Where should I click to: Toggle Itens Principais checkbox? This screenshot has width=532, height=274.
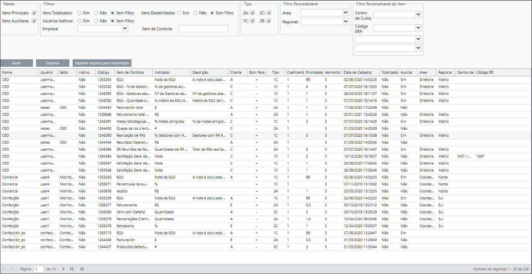tap(34, 13)
